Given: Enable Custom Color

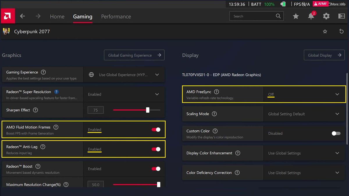Looking at the screenshot, I should tap(336, 133).
